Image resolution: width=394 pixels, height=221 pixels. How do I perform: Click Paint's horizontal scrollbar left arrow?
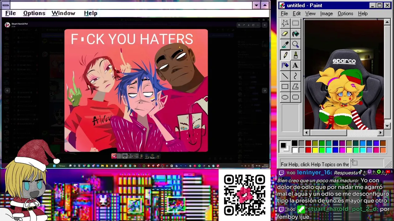(x=307, y=133)
